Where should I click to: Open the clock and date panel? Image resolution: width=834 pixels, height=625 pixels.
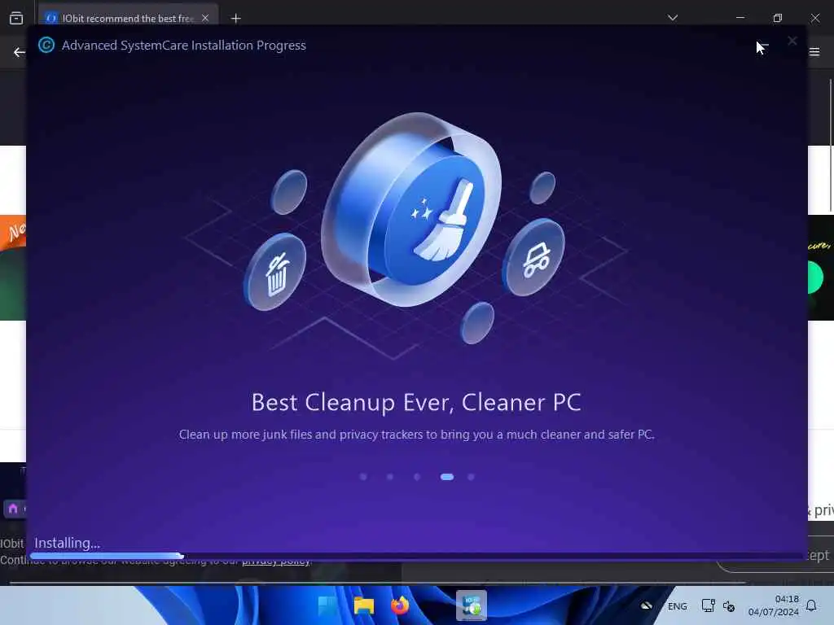[774, 605]
